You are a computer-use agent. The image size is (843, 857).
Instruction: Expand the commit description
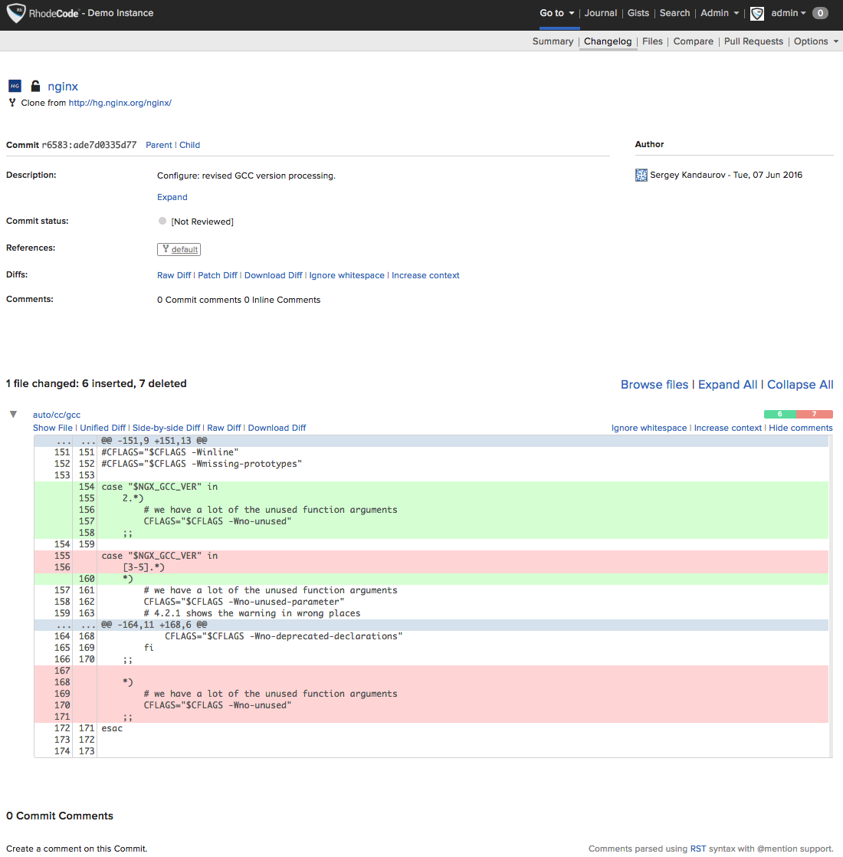pos(172,197)
